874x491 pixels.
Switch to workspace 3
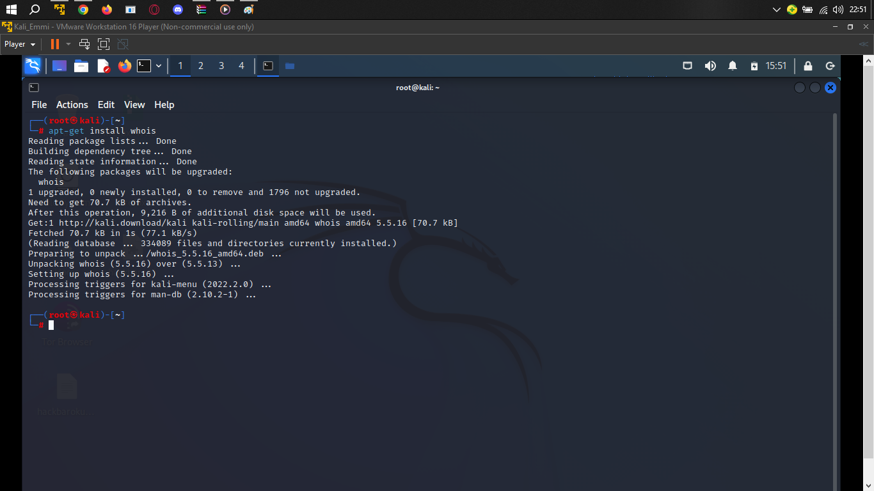tap(221, 66)
